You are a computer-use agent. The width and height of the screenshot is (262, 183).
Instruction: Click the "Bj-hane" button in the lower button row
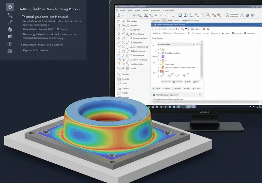click(177, 89)
